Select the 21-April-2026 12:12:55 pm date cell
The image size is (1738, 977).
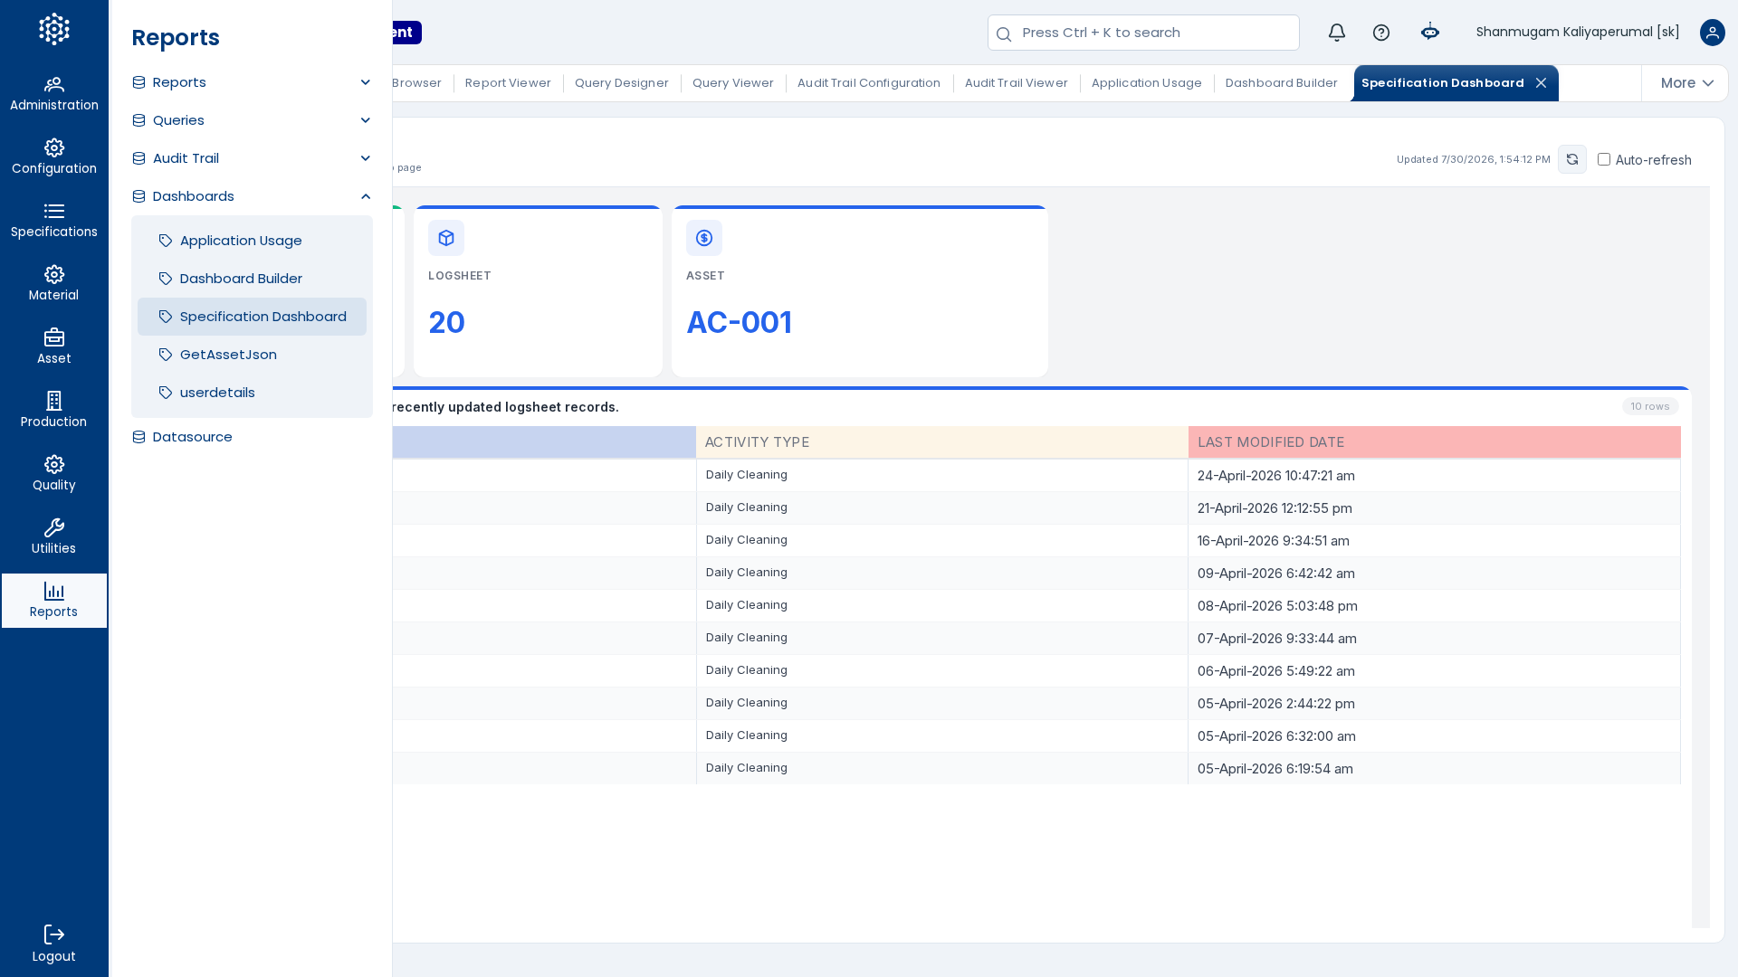(1435, 508)
